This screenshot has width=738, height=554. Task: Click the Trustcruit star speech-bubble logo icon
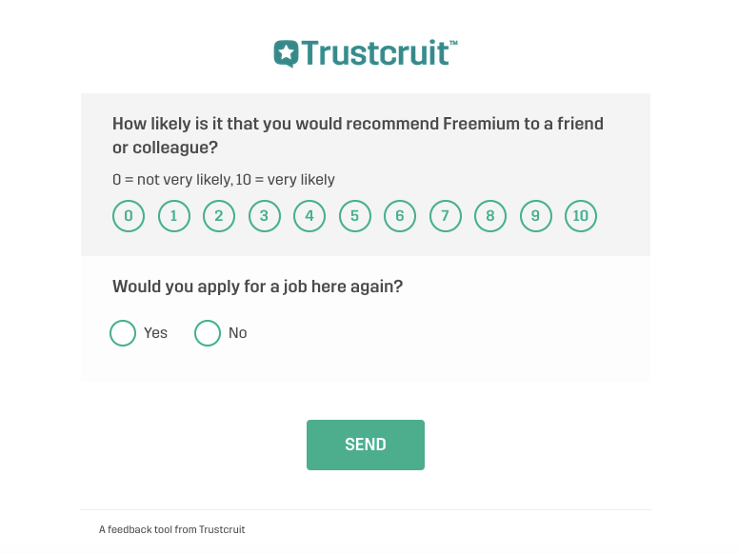point(287,53)
